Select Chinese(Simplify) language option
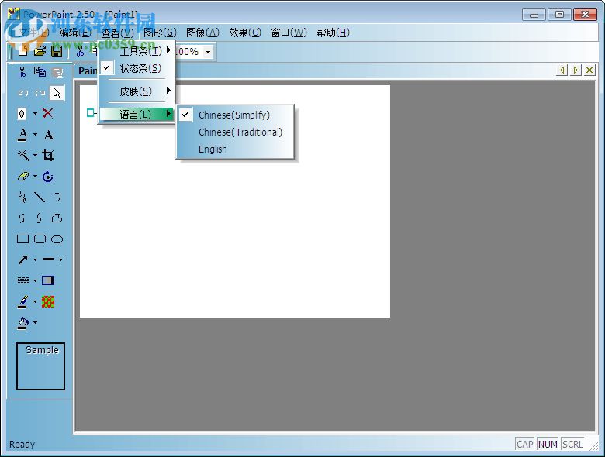This screenshot has height=457, width=605. 235,115
